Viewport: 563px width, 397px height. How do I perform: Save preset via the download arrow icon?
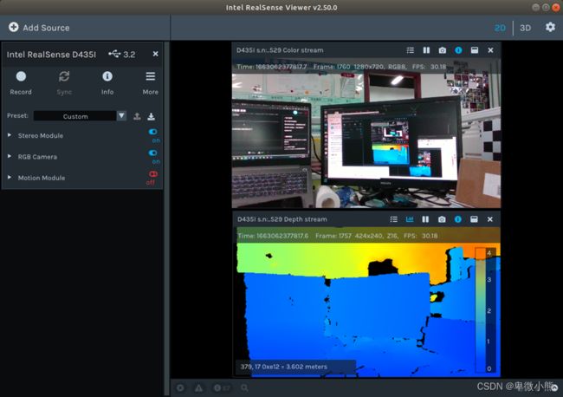pyautogui.click(x=152, y=116)
